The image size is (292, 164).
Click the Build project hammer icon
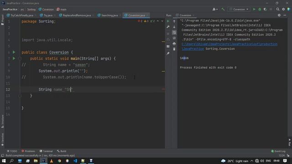point(223,9)
